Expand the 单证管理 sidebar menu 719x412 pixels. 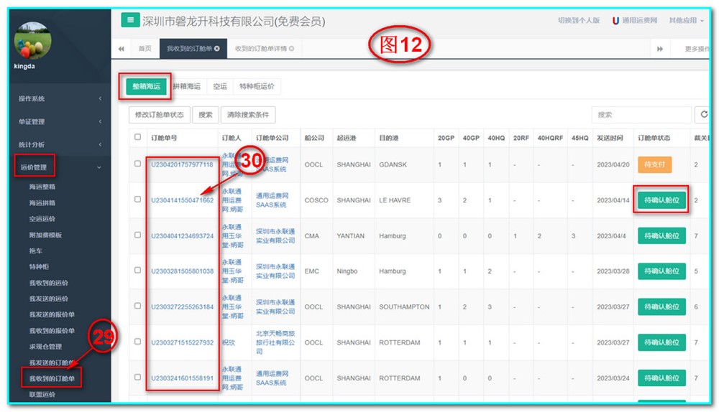(60, 121)
